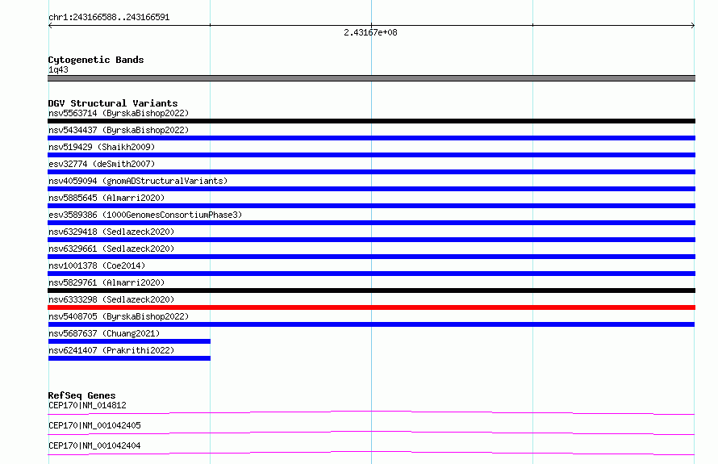This screenshot has width=718, height=464.
Task: Click the 2.43167e+08 ruler tick label
Action: click(370, 32)
